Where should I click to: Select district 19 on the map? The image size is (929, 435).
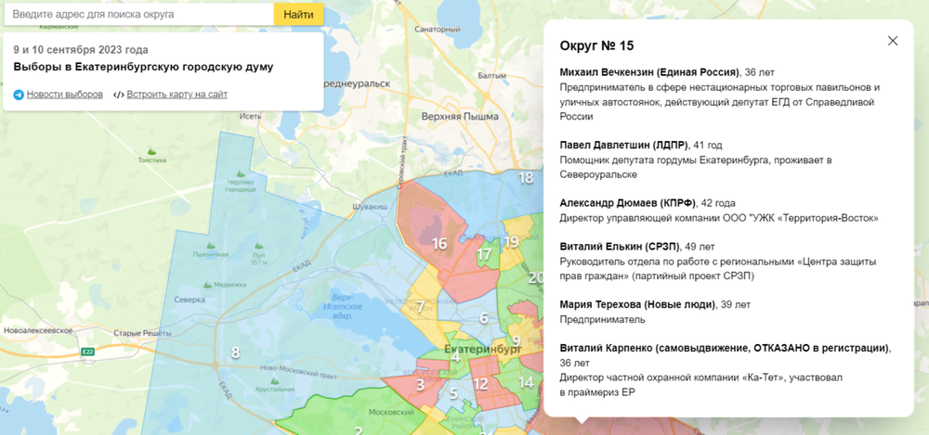511,241
